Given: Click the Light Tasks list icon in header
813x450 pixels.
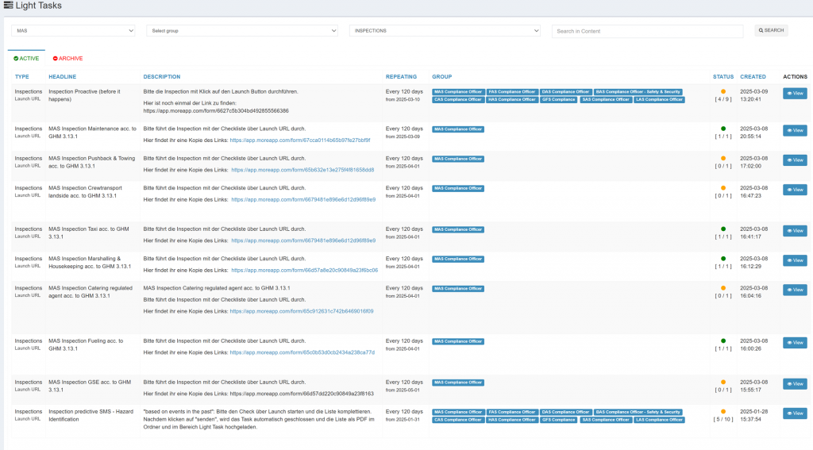Looking at the screenshot, I should pos(8,6).
